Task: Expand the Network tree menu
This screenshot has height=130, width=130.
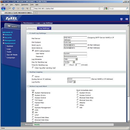Action: [x=4, y=35]
